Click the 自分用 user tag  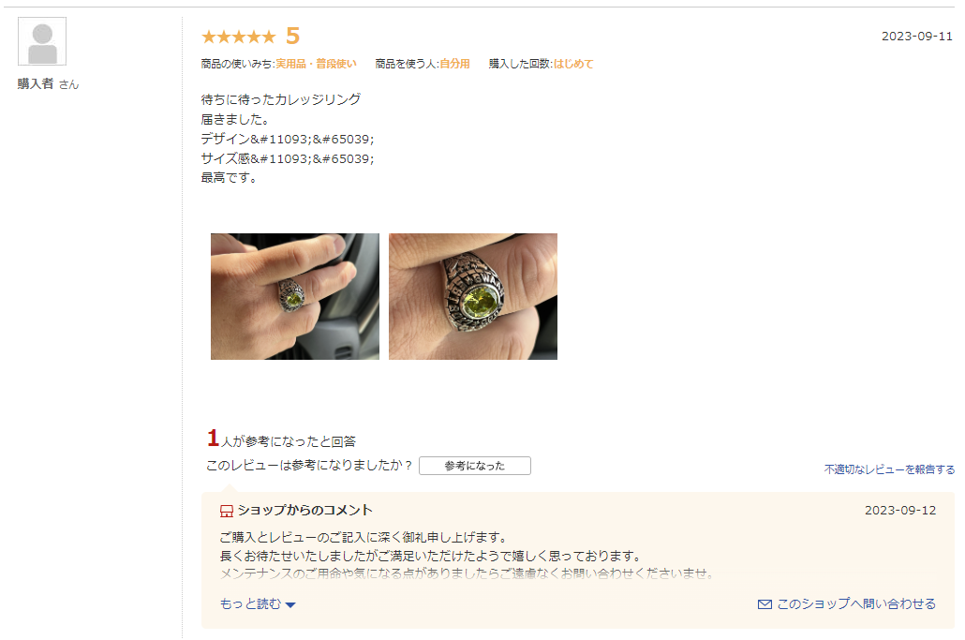454,64
